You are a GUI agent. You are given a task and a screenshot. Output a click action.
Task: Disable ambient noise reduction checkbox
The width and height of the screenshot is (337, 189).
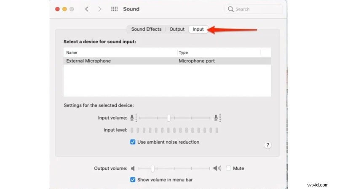point(133,142)
